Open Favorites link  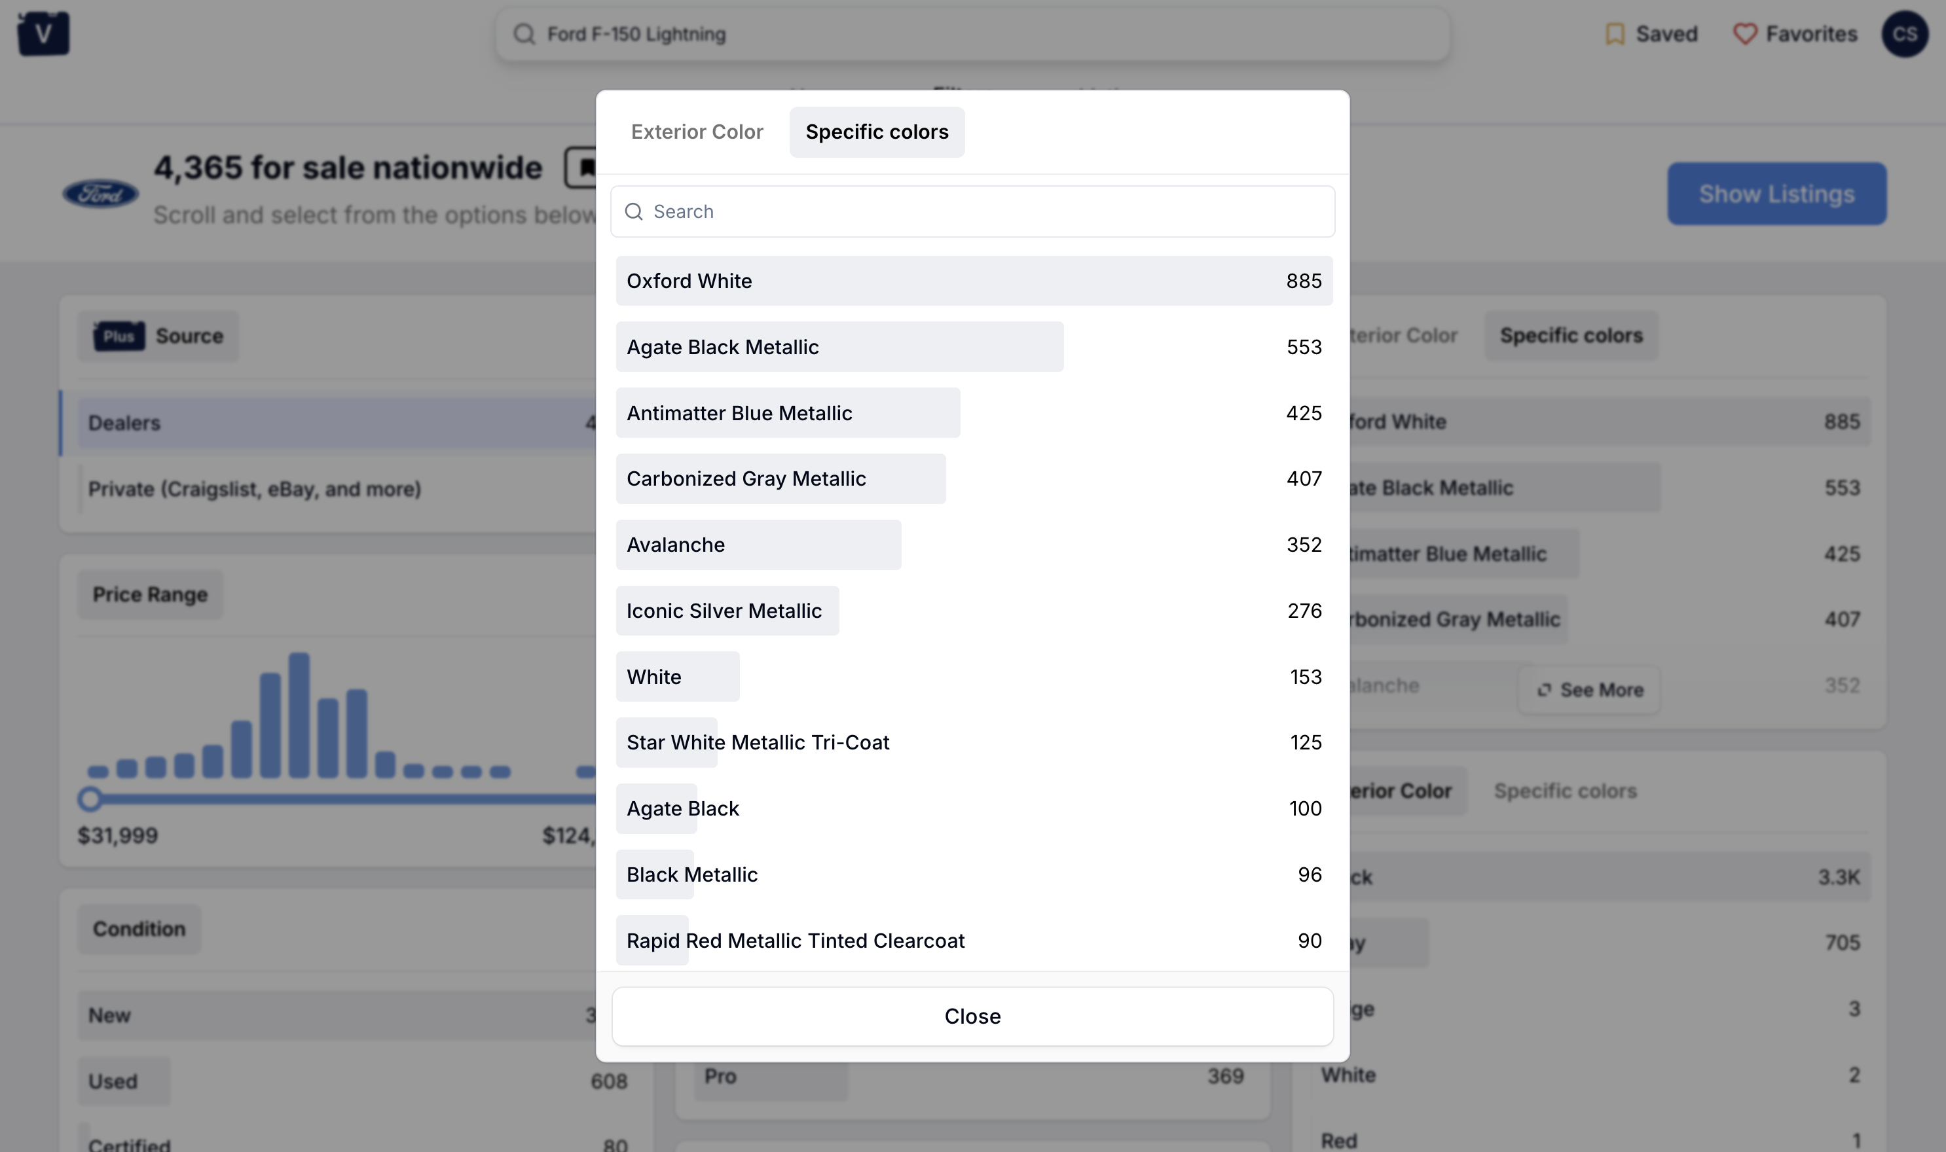[x=1795, y=34]
